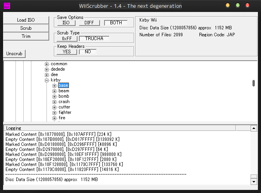Expand the dee folder

click(x=46, y=75)
